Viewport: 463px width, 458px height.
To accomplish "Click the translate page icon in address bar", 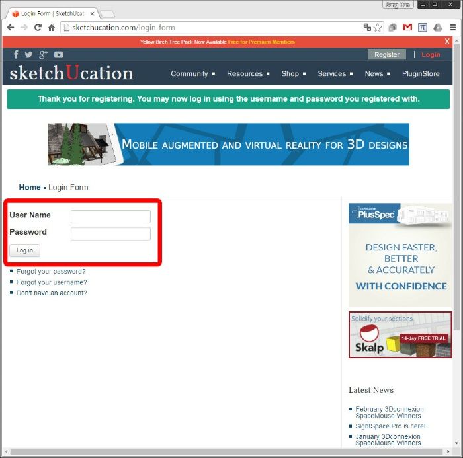I will coord(367,28).
